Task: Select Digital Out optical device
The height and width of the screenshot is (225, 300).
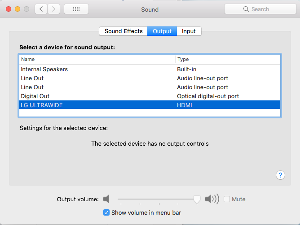Action: [35, 96]
